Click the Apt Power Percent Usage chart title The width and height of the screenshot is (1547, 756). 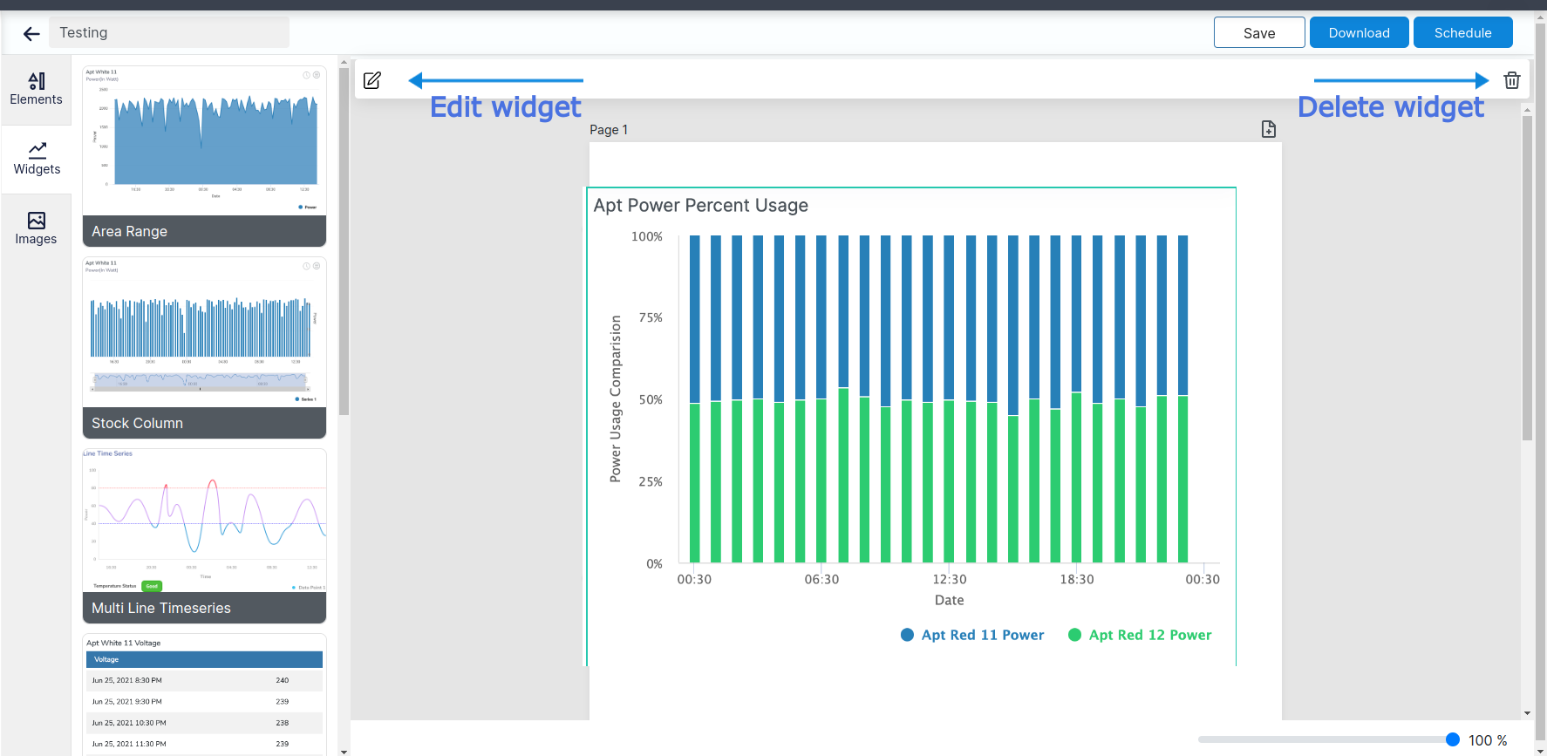[700, 206]
